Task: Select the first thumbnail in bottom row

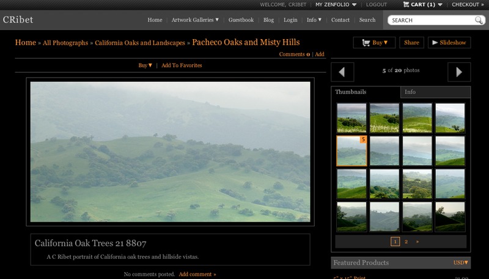Action: tap(351, 217)
